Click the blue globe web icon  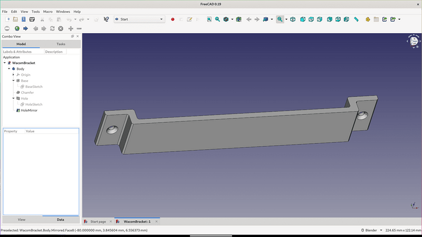17,28
